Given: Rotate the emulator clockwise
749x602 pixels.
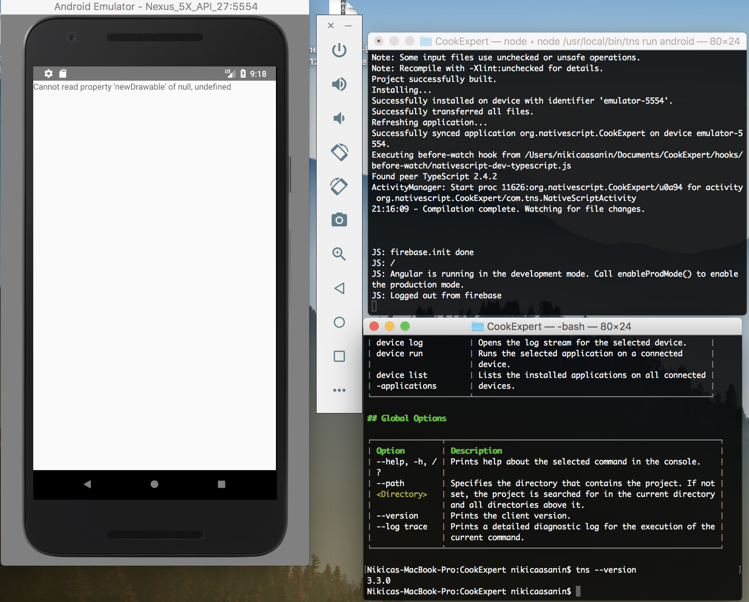Looking at the screenshot, I should pos(339,186).
